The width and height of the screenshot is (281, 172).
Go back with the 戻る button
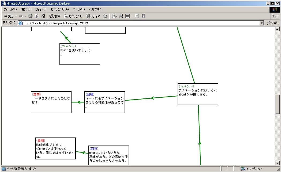point(8,16)
